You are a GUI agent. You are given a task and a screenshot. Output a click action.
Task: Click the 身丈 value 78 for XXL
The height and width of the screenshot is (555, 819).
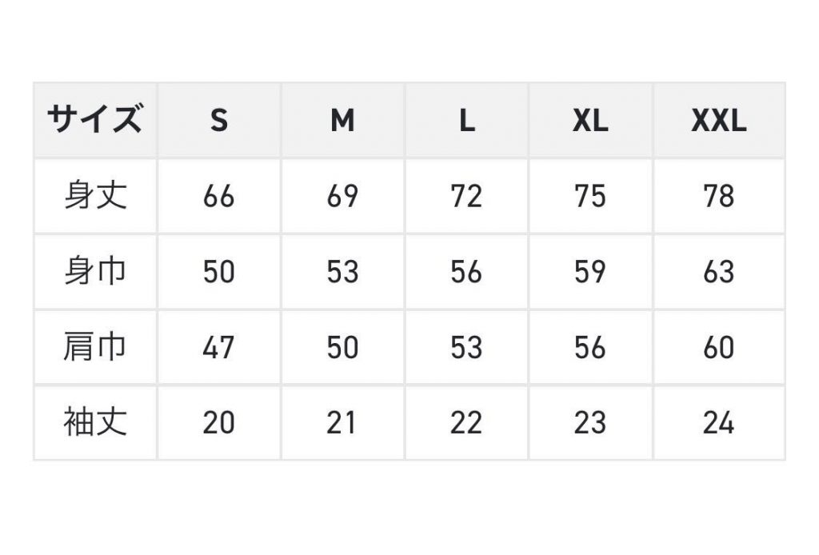(x=719, y=196)
